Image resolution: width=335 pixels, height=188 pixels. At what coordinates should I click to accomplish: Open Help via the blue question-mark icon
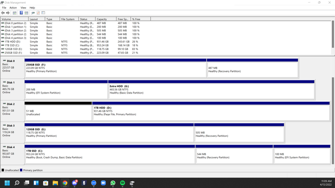coord(21,13)
